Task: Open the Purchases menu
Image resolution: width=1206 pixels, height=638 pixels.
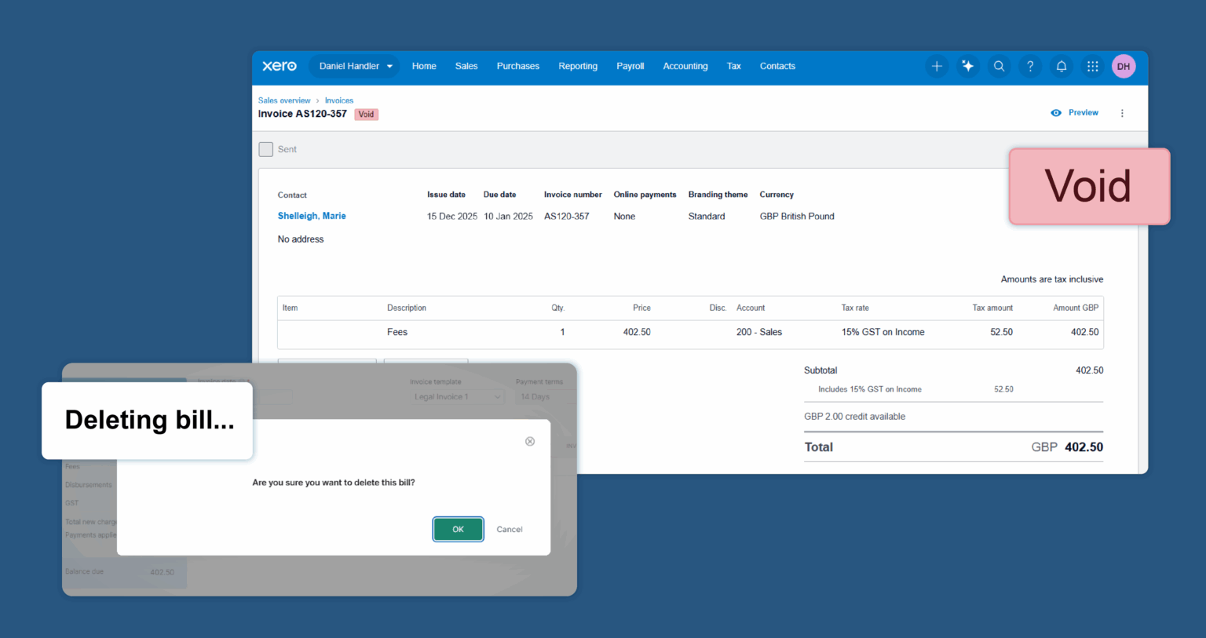Action: click(518, 66)
